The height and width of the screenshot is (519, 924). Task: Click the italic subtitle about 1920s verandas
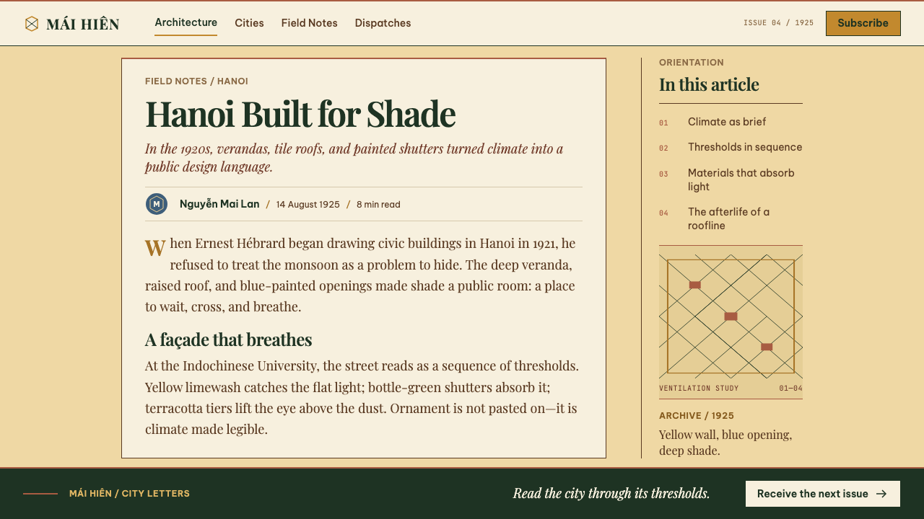click(354, 158)
